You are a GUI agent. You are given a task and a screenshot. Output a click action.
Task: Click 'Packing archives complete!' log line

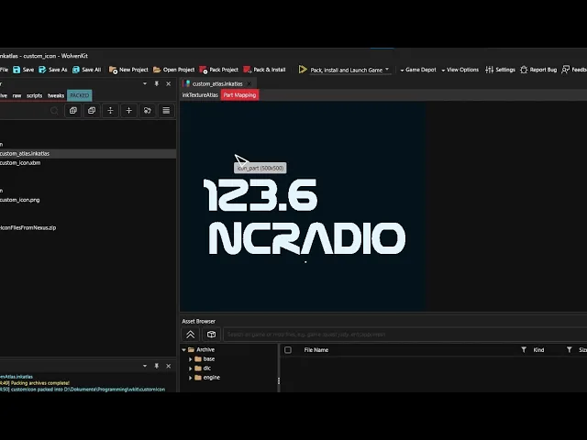coord(40,383)
